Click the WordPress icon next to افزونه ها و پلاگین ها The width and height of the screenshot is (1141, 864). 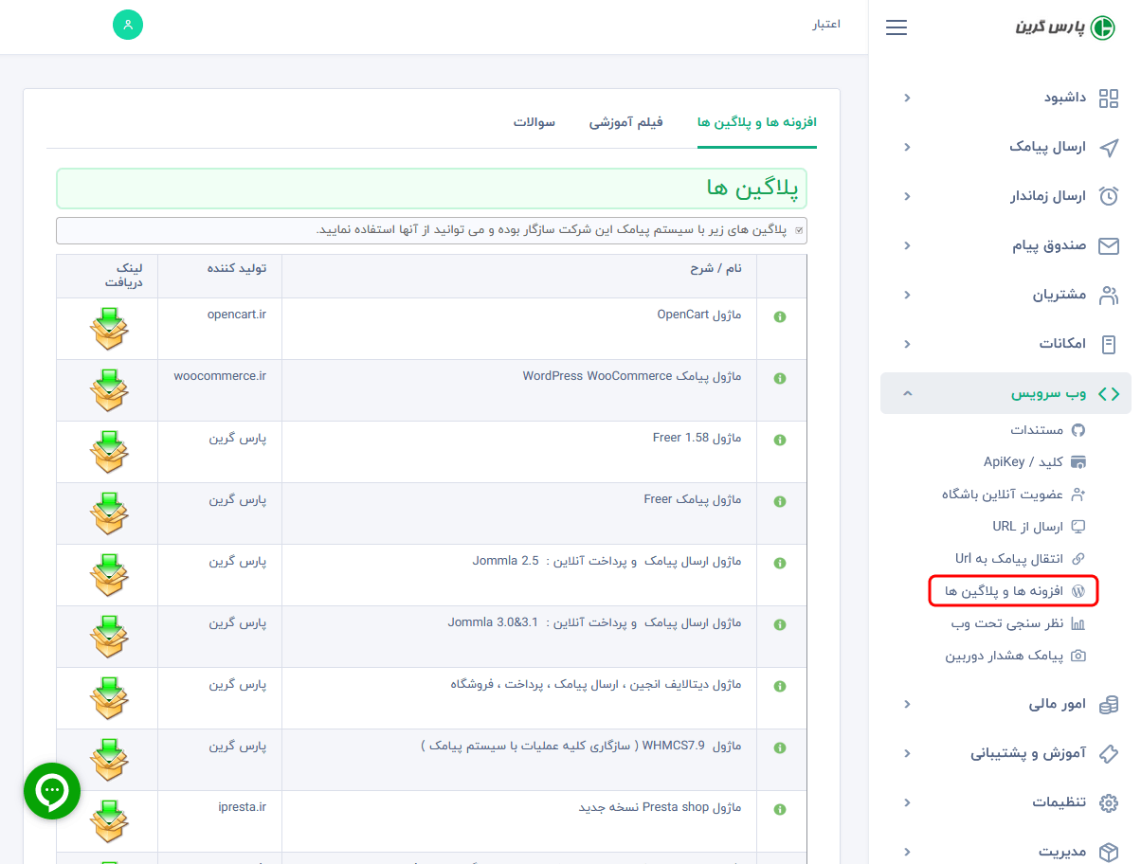click(x=1079, y=589)
